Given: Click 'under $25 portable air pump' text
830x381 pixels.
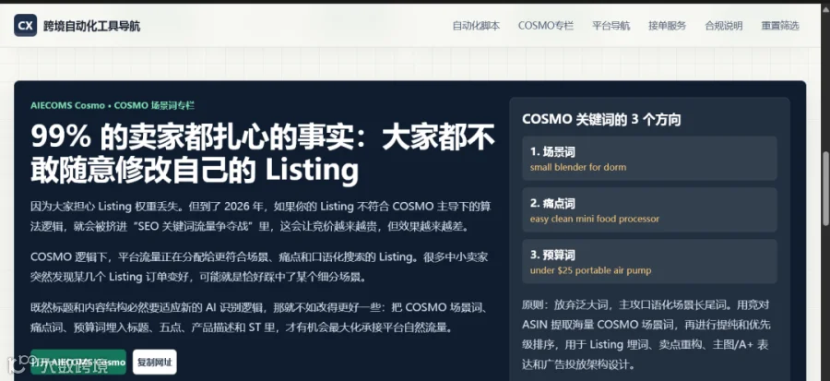Looking at the screenshot, I should 591,270.
